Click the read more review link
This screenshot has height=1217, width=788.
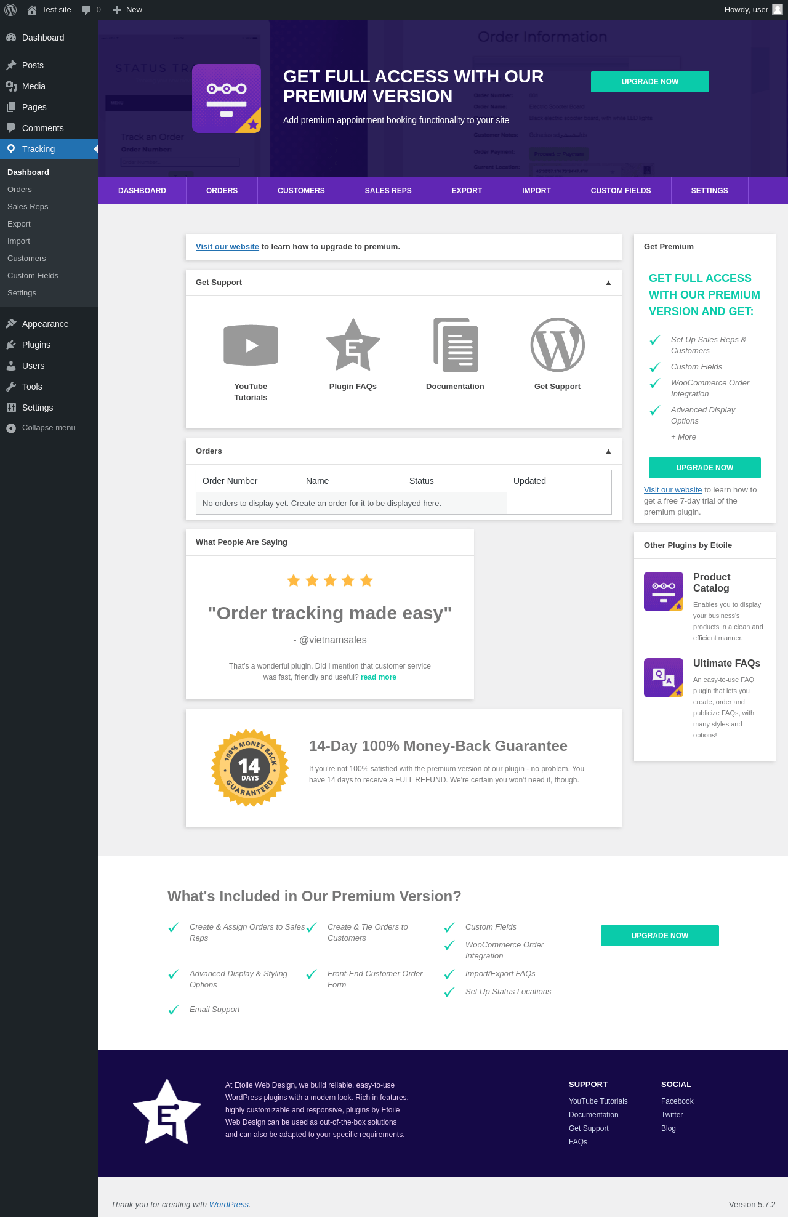click(x=379, y=677)
